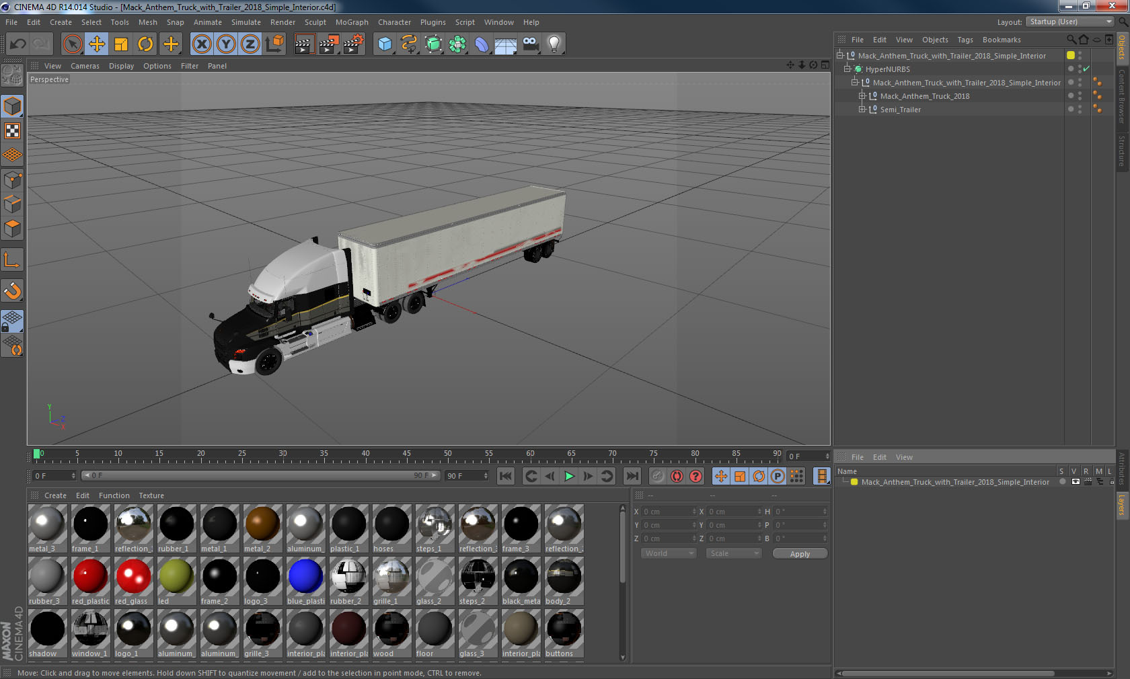Open the Sculpt menu
The height and width of the screenshot is (679, 1130).
click(x=315, y=22)
